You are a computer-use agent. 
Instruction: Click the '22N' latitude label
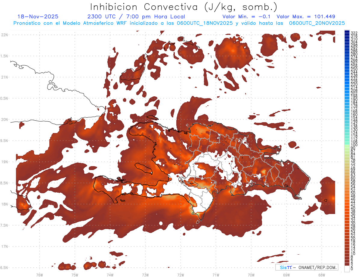pyautogui.click(x=5, y=35)
